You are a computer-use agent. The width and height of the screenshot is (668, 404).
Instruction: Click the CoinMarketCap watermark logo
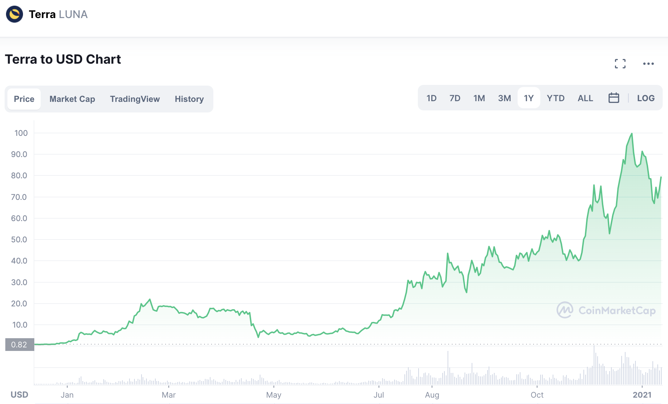coord(606,310)
